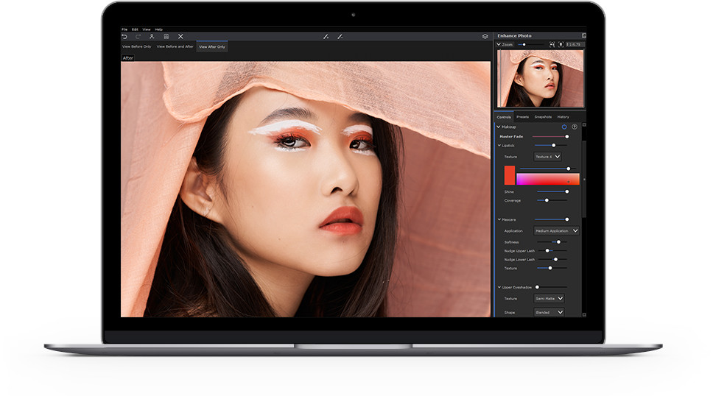The image size is (713, 396).
Task: Switch to View Before and After
Action: [175, 46]
